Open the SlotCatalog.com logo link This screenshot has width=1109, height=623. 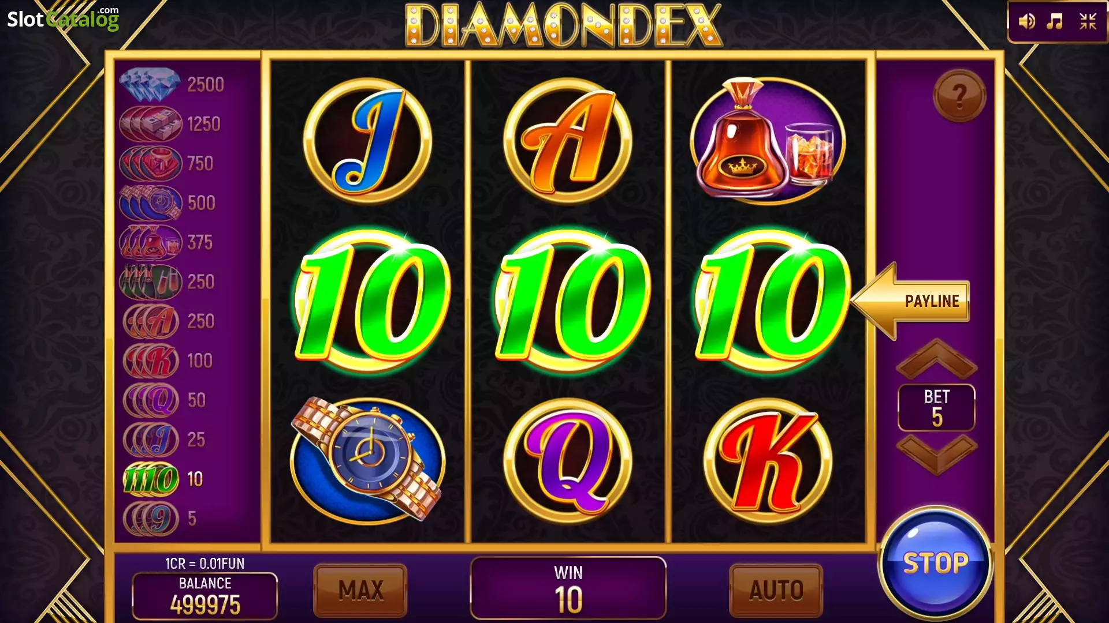click(x=63, y=18)
